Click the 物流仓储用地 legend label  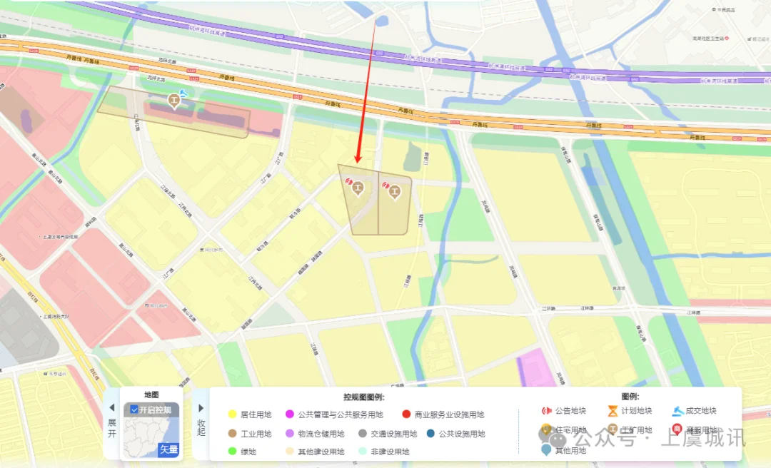(x=321, y=434)
